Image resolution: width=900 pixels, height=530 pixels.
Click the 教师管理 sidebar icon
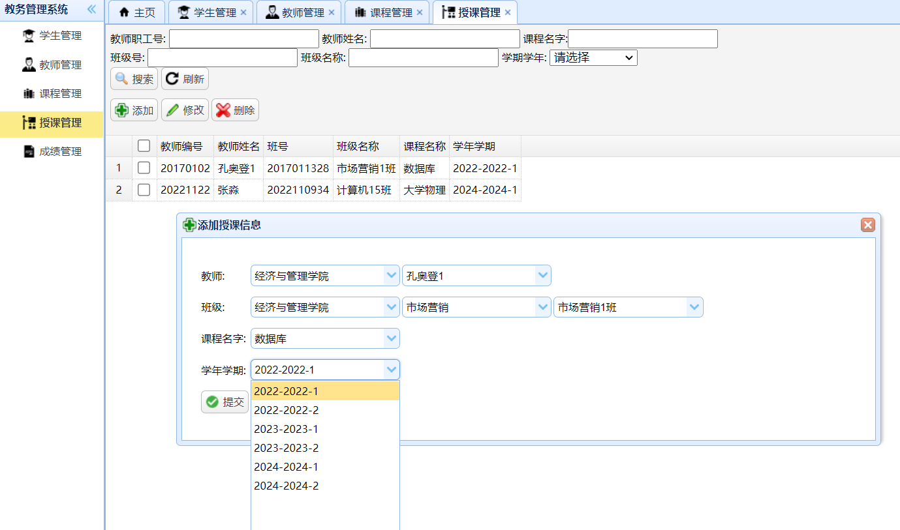click(29, 65)
